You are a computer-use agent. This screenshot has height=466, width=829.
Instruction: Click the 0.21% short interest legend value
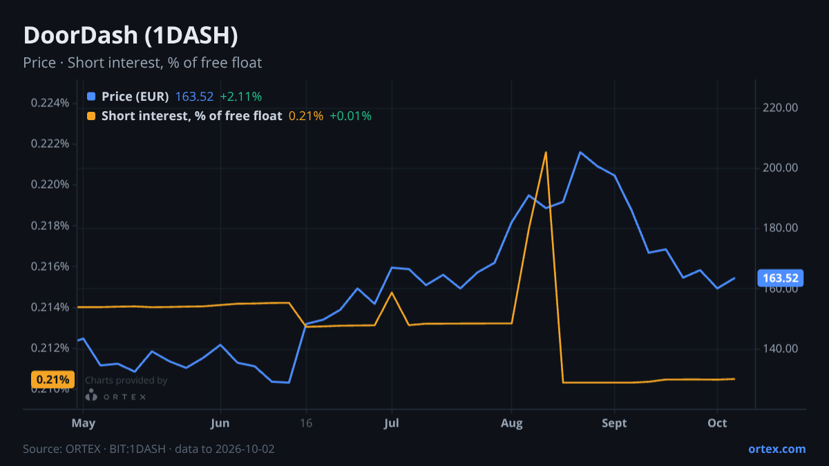pos(305,116)
